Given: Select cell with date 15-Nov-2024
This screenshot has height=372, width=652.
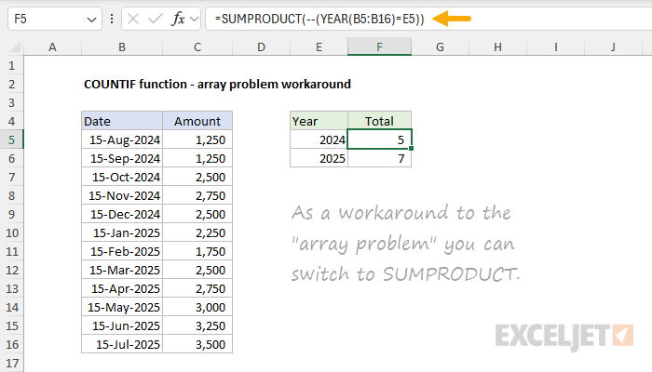Looking at the screenshot, I should coord(122,195).
